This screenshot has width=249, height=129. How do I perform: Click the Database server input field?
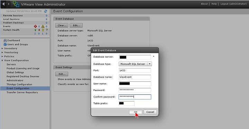(x=135, y=57)
